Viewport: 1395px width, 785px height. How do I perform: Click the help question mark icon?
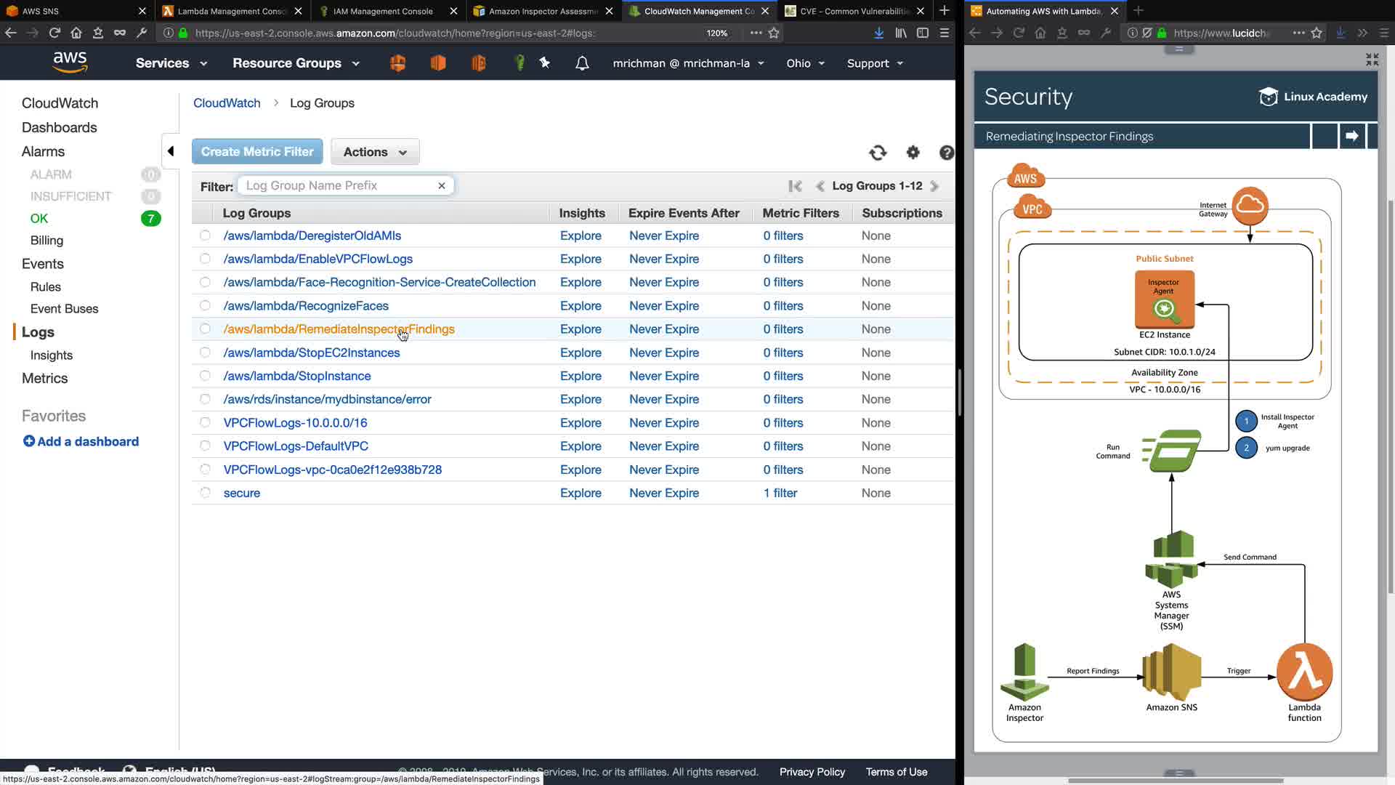(946, 153)
